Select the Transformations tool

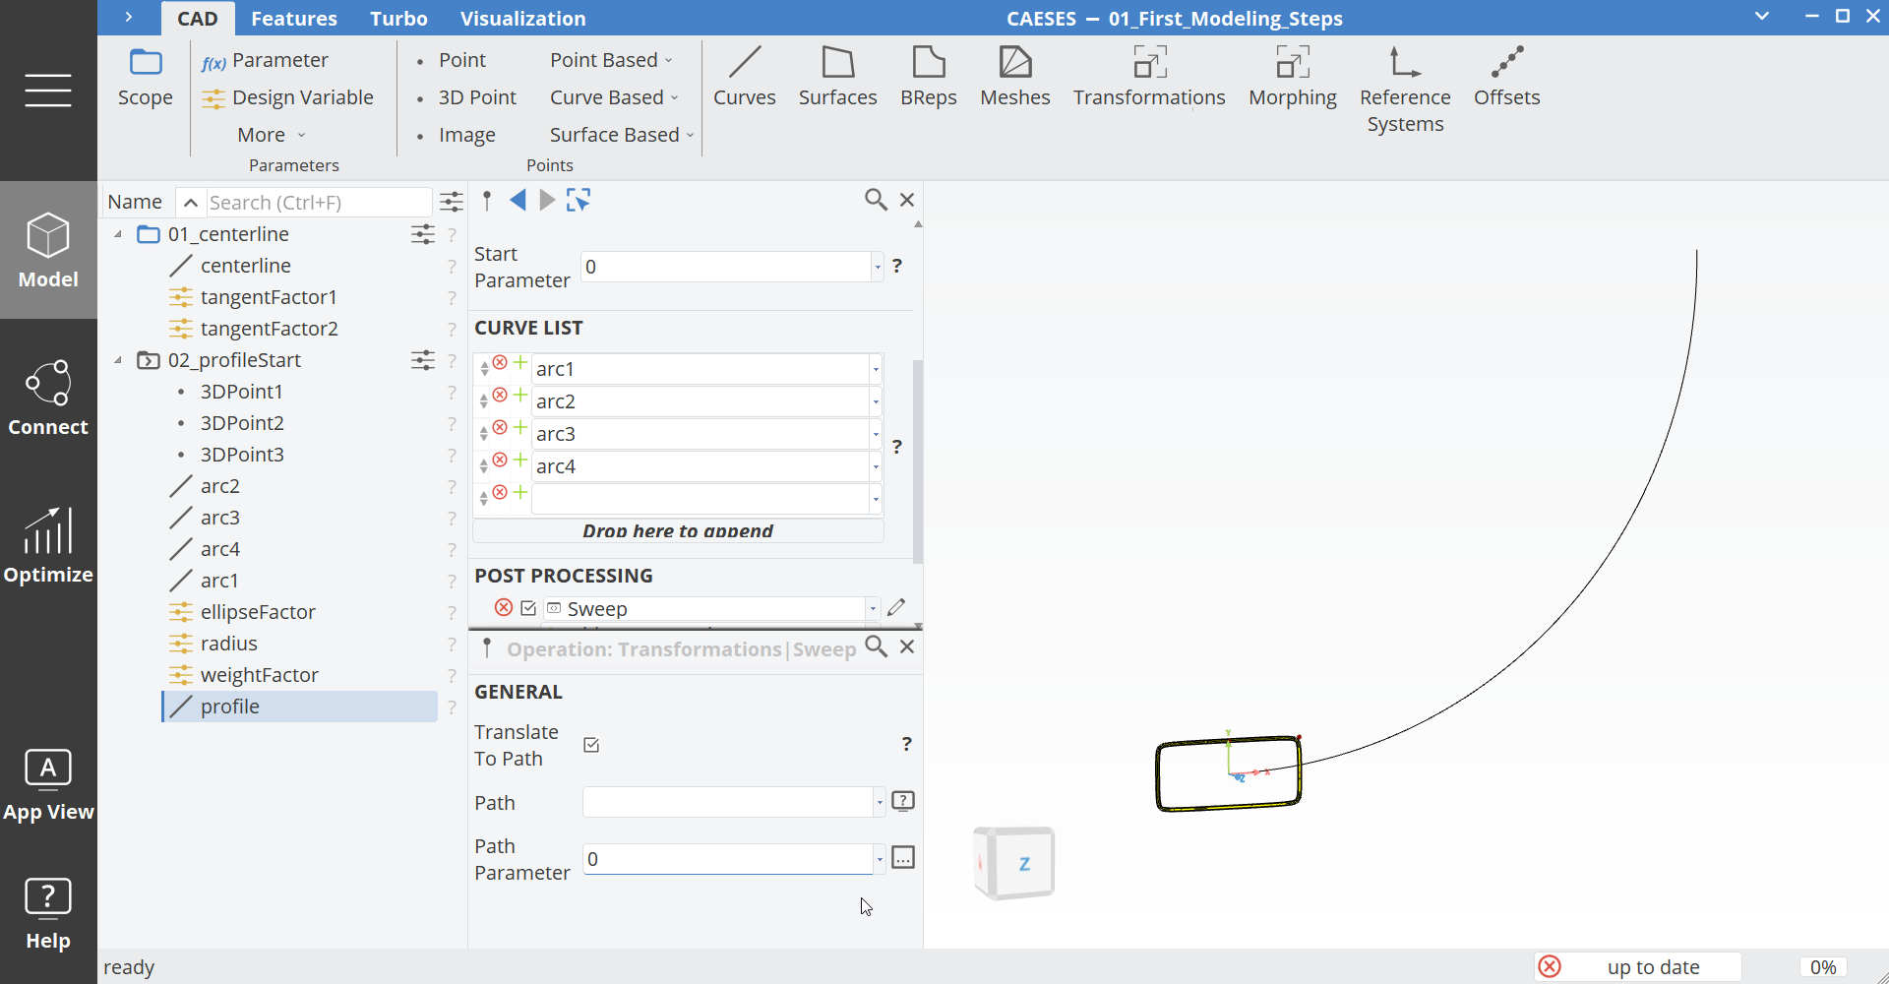coord(1149,77)
